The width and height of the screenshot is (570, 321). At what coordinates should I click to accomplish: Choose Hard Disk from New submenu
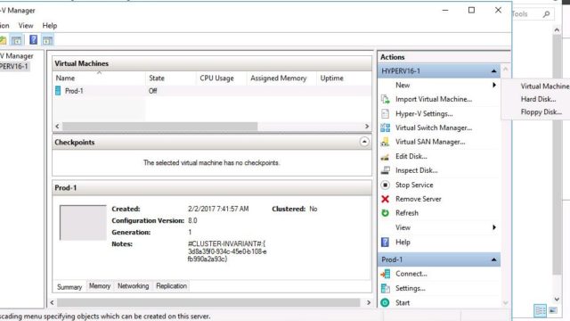[538, 99]
